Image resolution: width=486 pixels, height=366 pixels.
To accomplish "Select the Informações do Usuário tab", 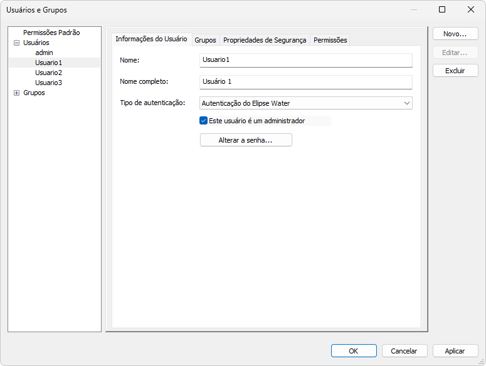I will pos(151,39).
